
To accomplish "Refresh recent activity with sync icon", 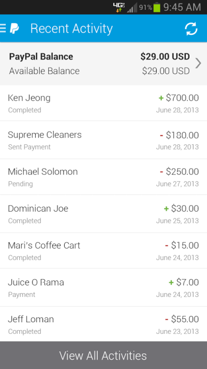I will (191, 29).
